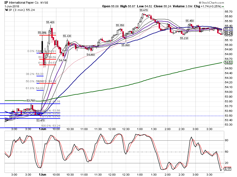Click the bold IP ticker symbol in the header
237x177 pixels.
coord(6,3)
